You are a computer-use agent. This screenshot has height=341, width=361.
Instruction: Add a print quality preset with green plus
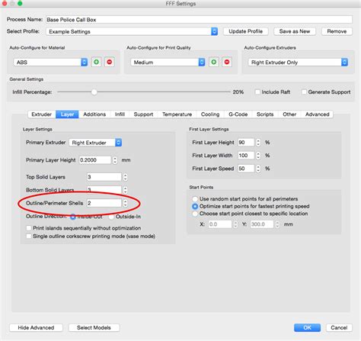click(214, 62)
